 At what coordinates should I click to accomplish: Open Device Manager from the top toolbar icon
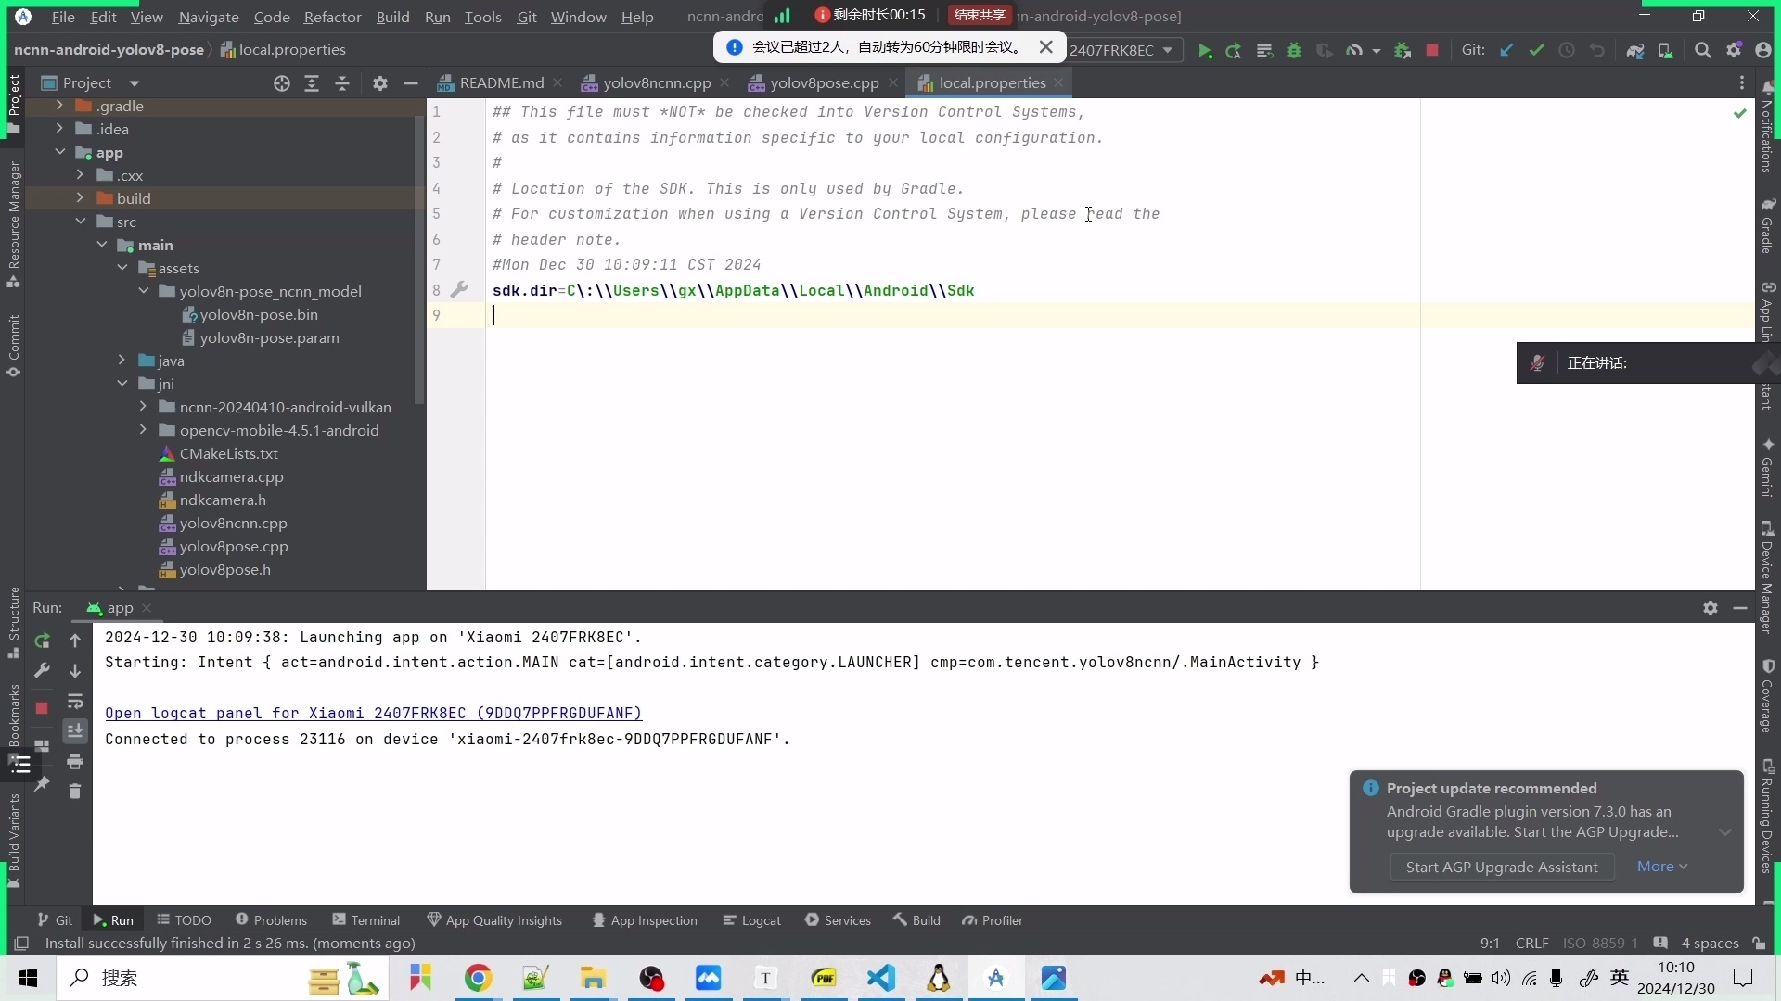[x=1666, y=51]
